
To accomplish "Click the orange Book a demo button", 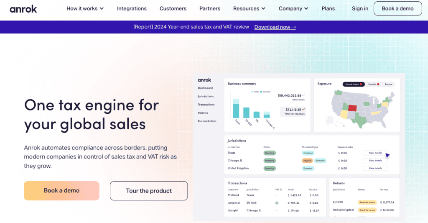I will [61, 191].
